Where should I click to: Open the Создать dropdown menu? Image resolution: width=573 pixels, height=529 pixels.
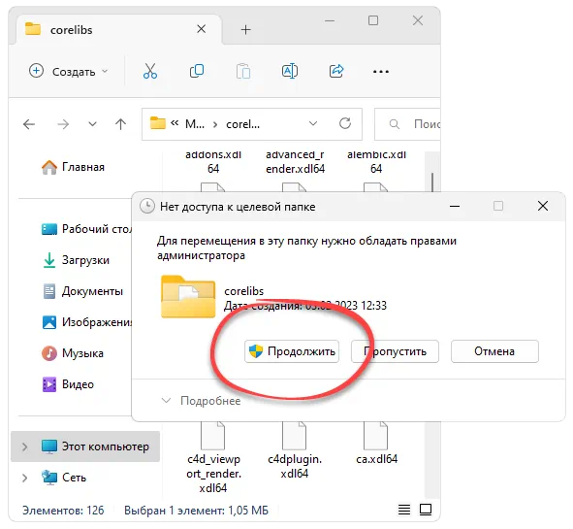69,71
